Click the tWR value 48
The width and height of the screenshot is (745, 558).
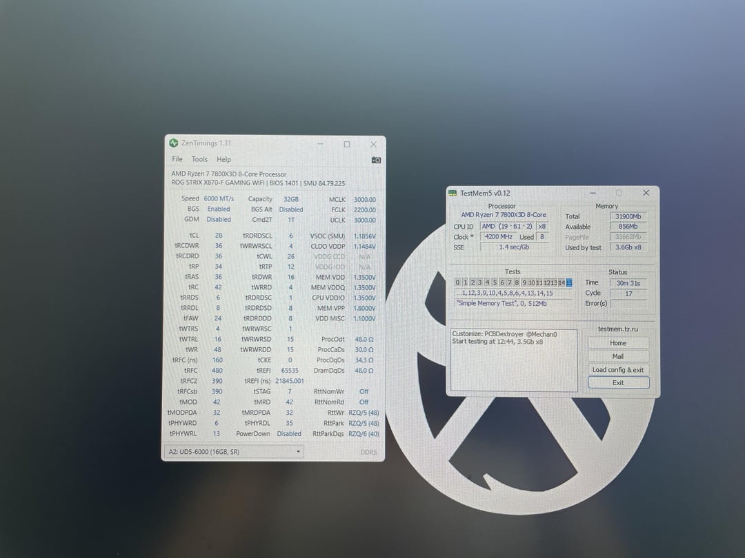pyautogui.click(x=217, y=350)
